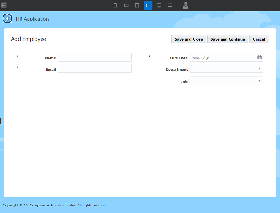280x213 pixels.
Task: Click the copyright footer text
Action: click(55, 205)
